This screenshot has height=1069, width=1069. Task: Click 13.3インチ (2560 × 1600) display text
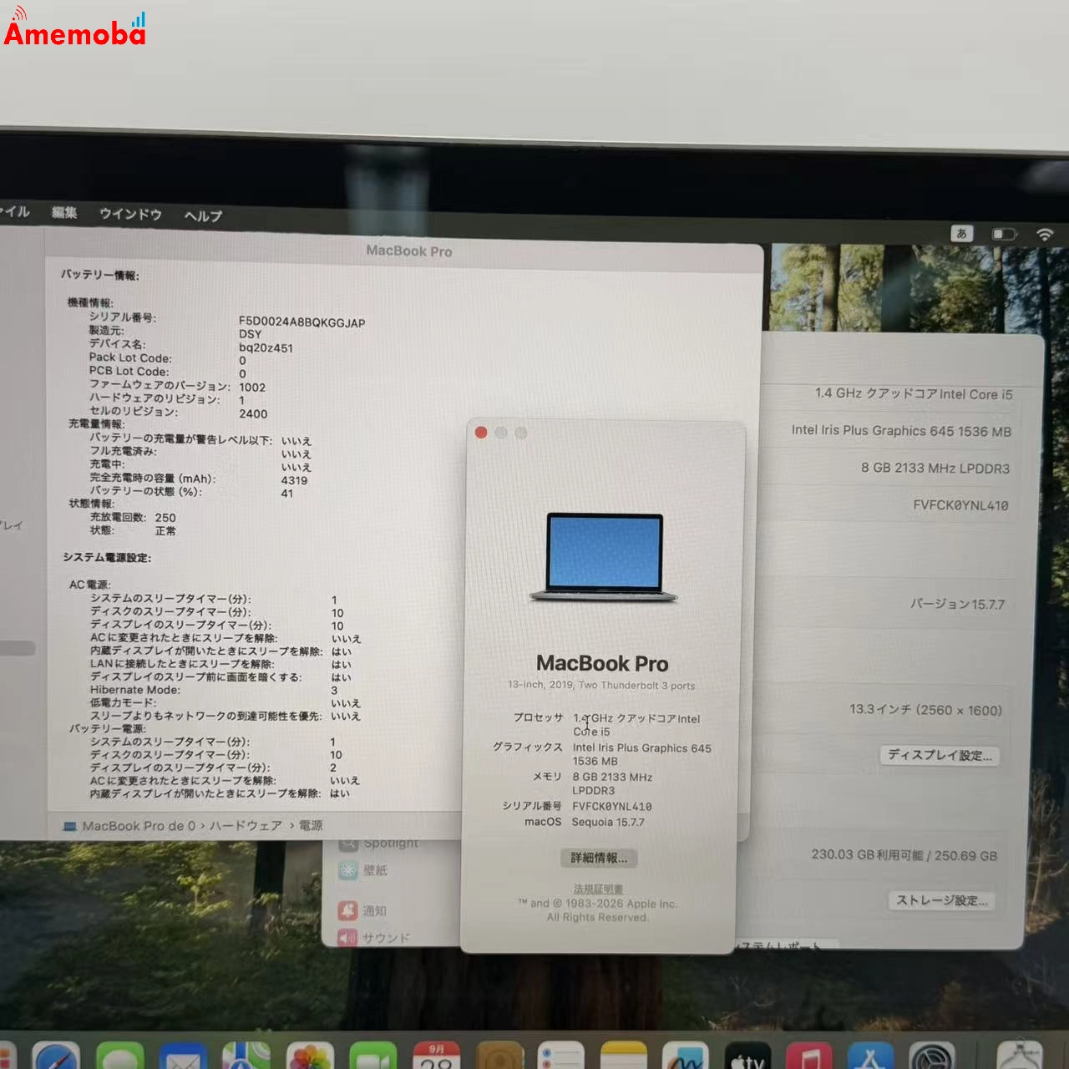[925, 710]
